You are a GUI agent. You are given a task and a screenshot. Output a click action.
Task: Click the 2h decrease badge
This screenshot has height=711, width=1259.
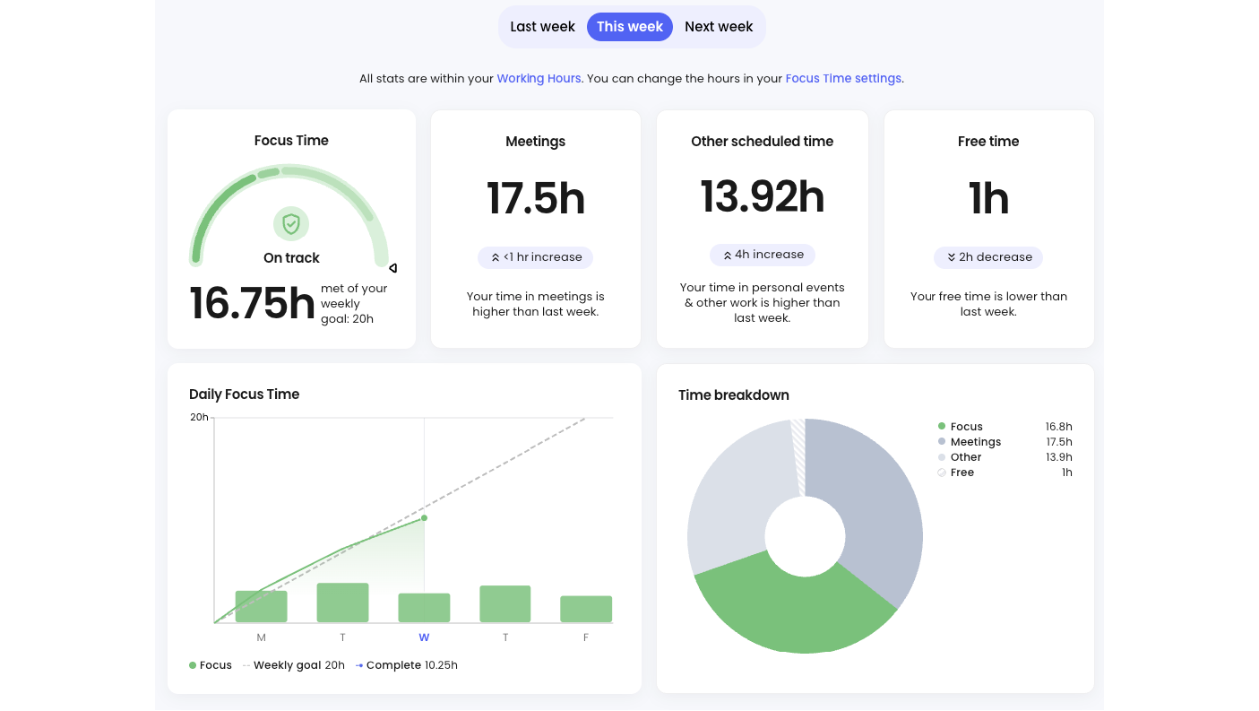coord(988,257)
